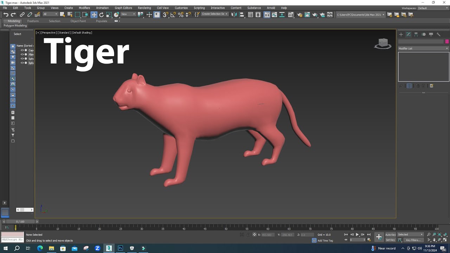Click the scene explorer horizontal scrollbar
450x253 pixels.
pos(25,210)
